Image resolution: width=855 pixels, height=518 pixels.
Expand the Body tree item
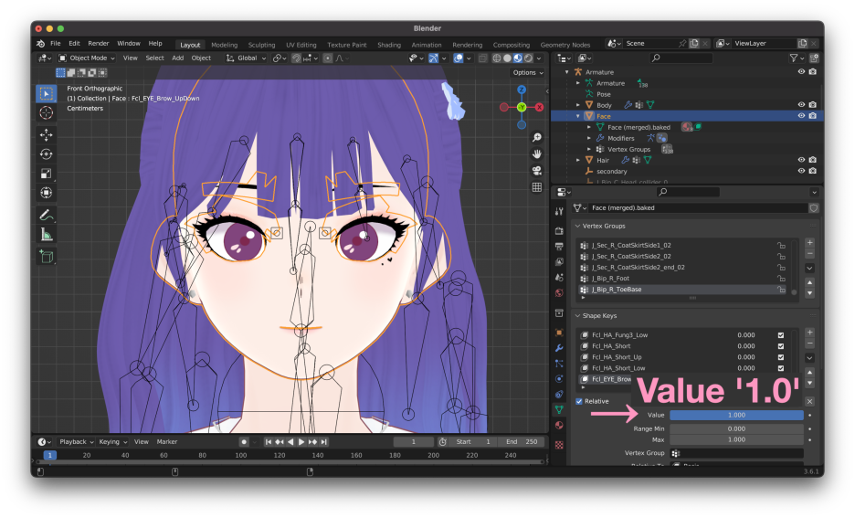click(x=578, y=105)
